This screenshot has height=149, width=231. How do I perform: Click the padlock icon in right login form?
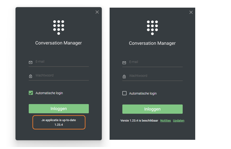124,77
